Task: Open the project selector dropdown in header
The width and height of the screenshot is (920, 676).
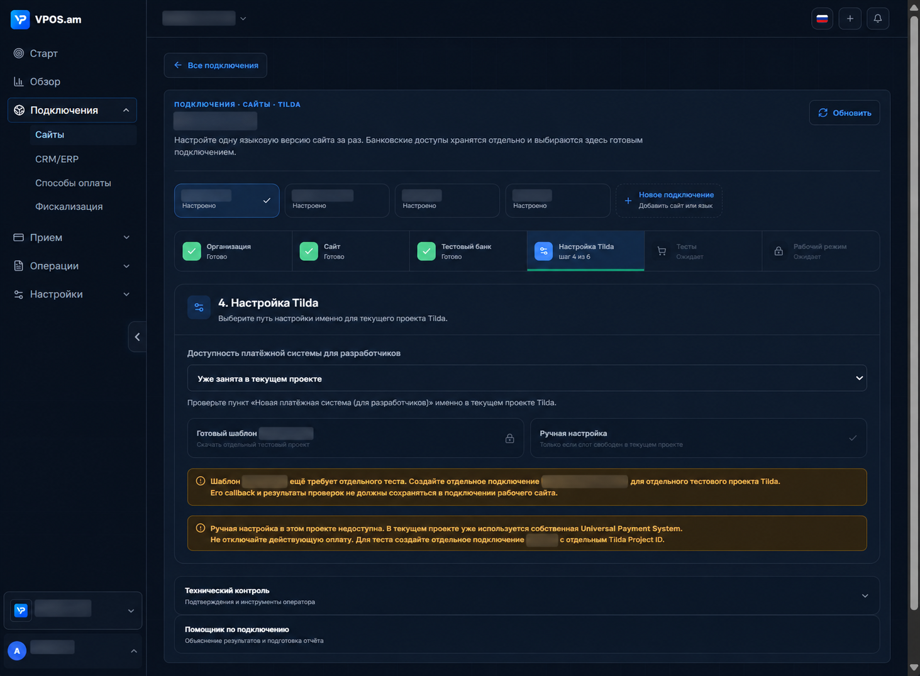Action: [204, 19]
